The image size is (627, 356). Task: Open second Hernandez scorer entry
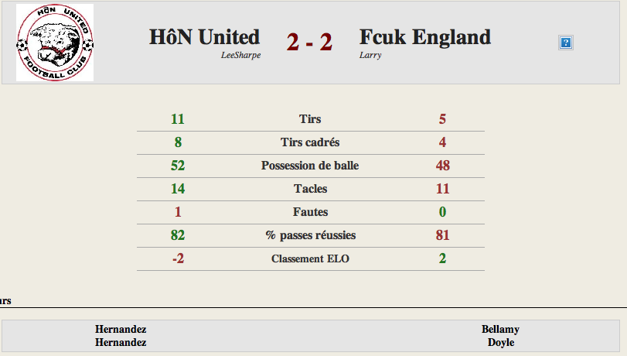(x=121, y=342)
